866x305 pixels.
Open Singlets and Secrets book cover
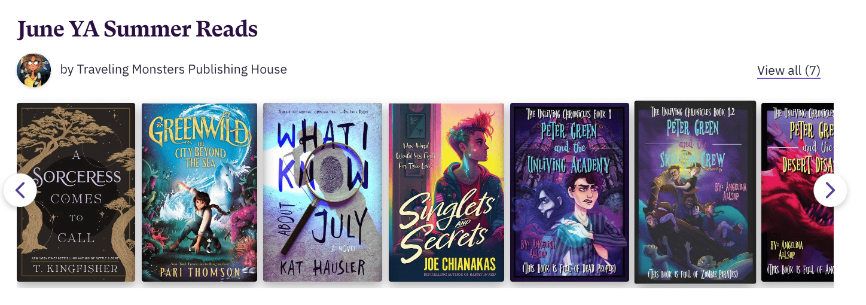click(x=447, y=192)
